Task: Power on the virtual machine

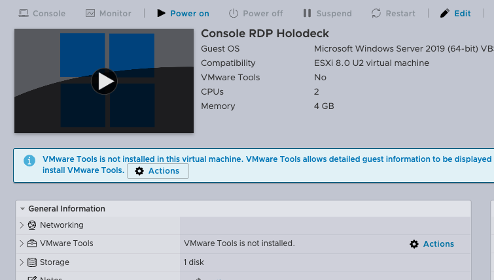Action: tap(183, 13)
